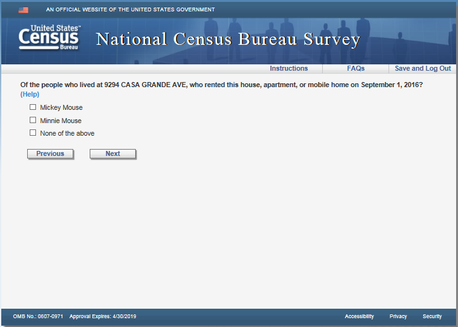Open the Instructions menu item
The image size is (458, 327).
[x=289, y=68]
